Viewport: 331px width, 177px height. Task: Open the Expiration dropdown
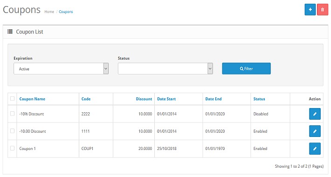[x=61, y=68]
